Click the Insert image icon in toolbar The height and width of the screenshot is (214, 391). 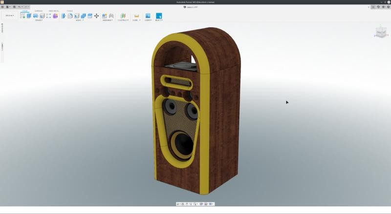click(148, 16)
